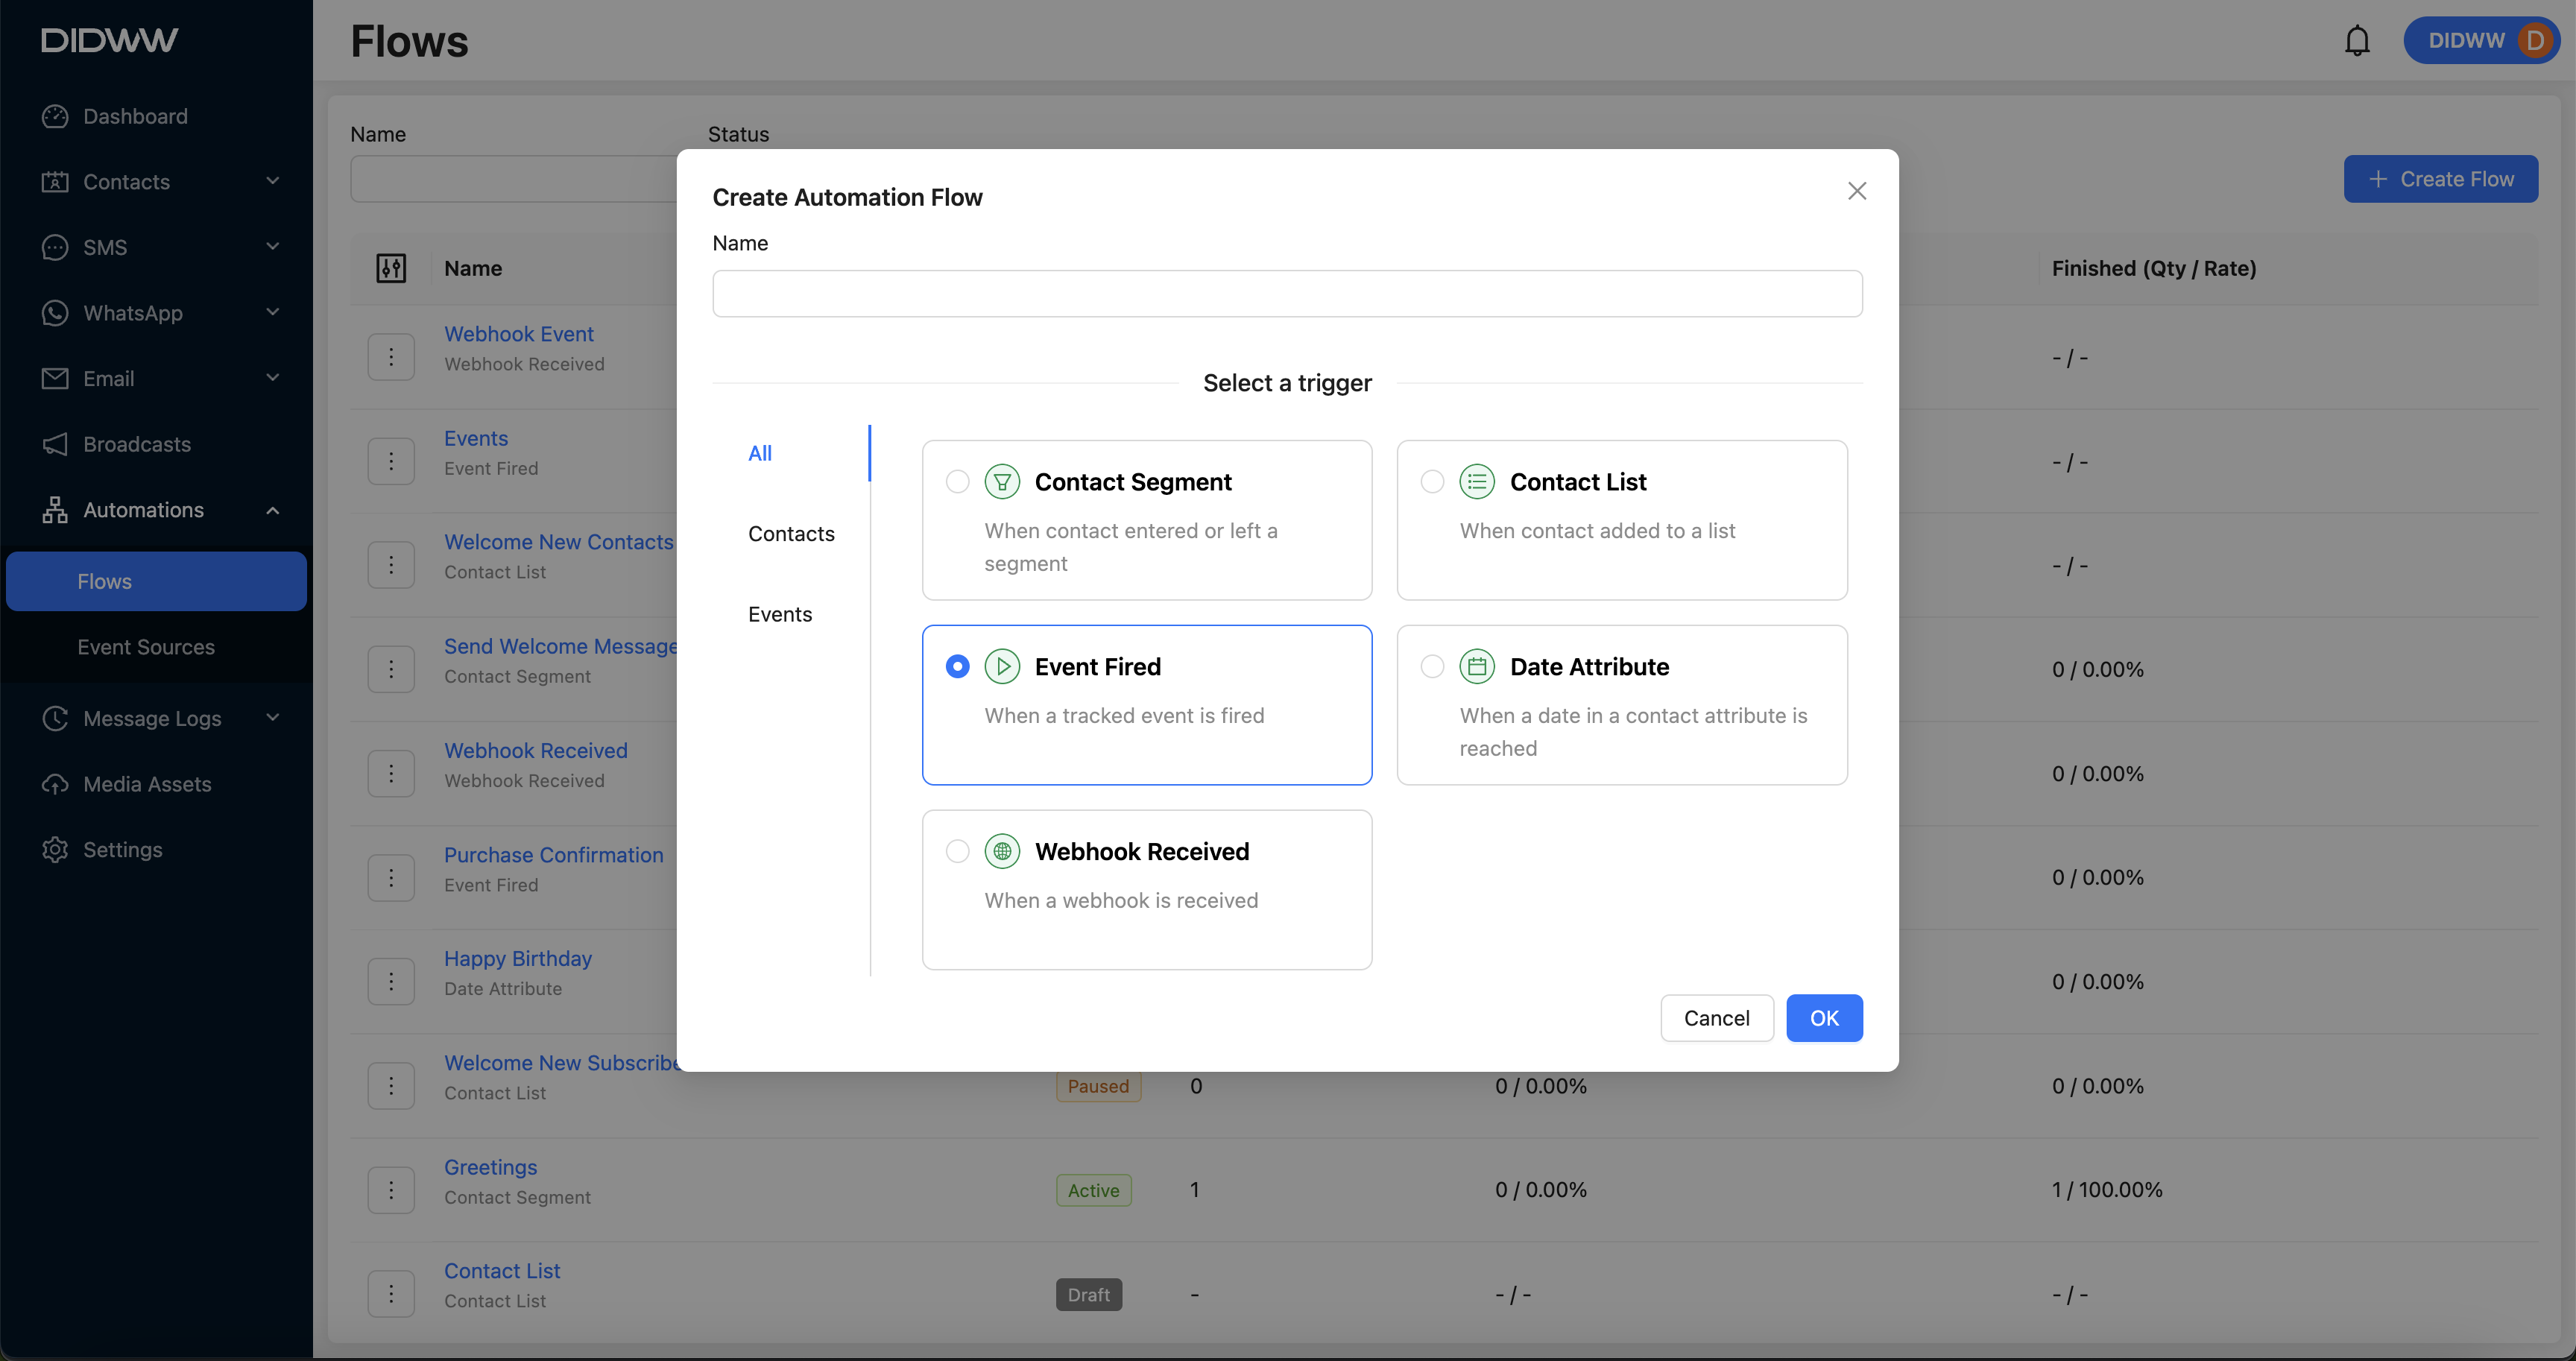Viewport: 2576px width, 1361px height.
Task: Expand the WhatsApp sidebar submenu
Action: tap(272, 312)
